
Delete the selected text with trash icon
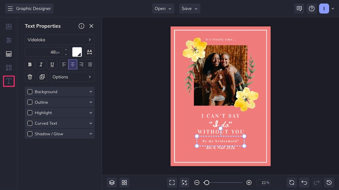30,77
